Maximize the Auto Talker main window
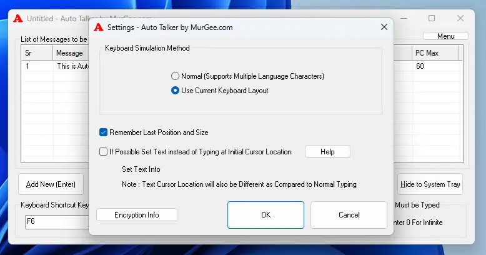The width and height of the screenshot is (486, 255). 432,18
